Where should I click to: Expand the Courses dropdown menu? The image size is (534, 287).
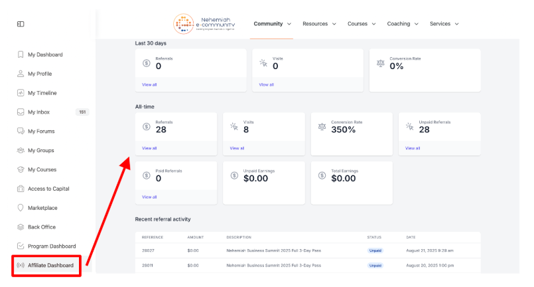point(362,24)
